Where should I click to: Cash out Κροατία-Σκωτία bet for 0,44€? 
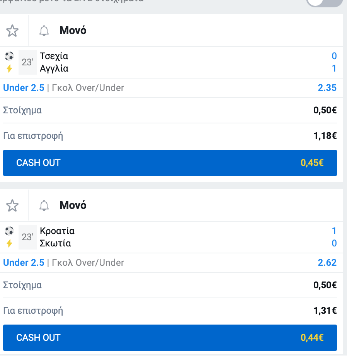pyautogui.click(x=170, y=338)
